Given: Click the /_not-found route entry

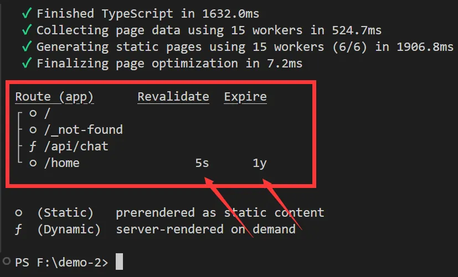Looking at the screenshot, I should click(83, 130).
